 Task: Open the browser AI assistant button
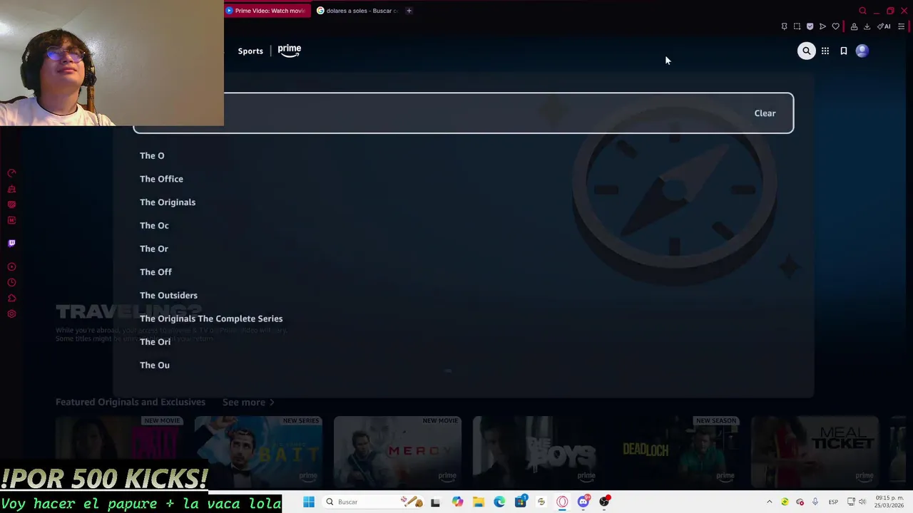[884, 26]
